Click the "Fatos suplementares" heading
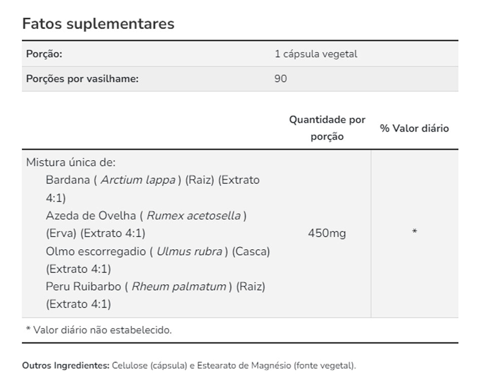Image resolution: width=480 pixels, height=388 pixels. tap(98, 24)
